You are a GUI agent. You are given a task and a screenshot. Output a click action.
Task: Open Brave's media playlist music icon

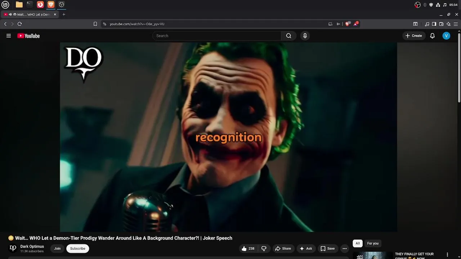[x=427, y=24]
